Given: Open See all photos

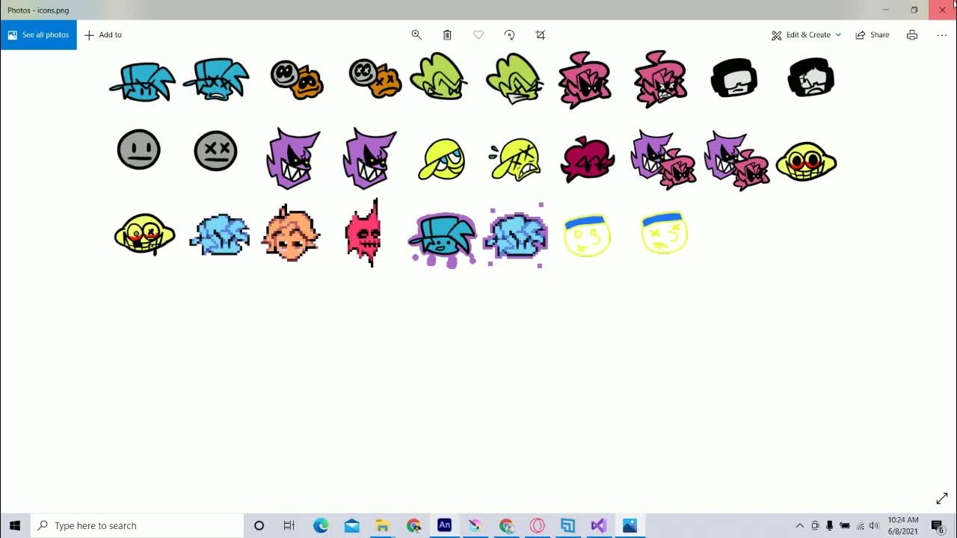Looking at the screenshot, I should click(38, 35).
